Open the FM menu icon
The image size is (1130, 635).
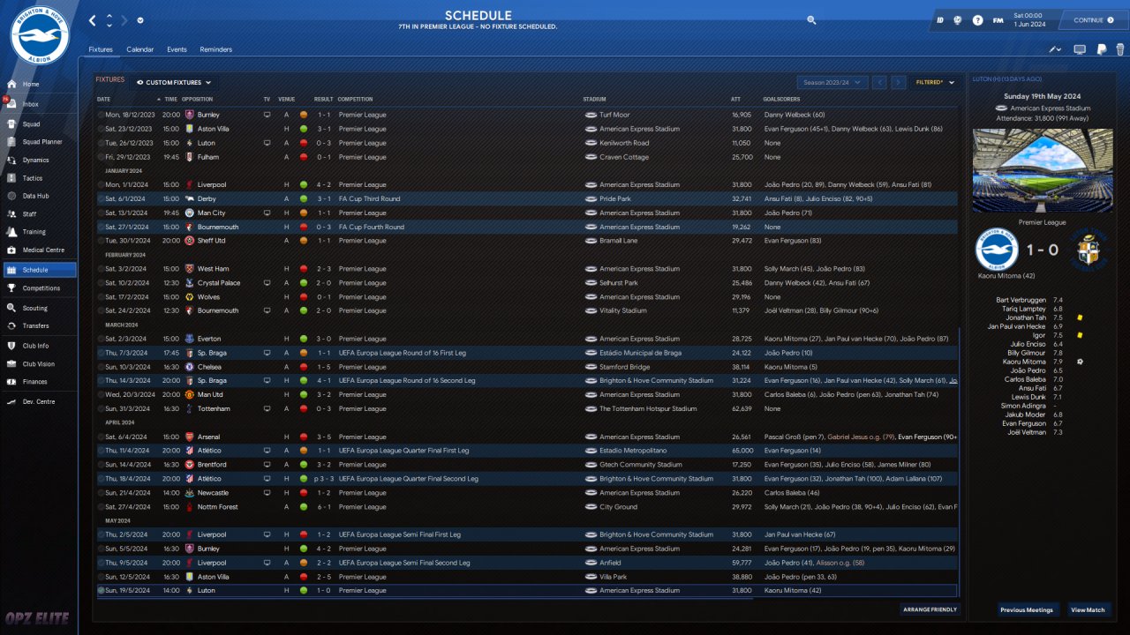[x=998, y=20]
